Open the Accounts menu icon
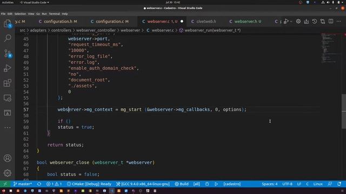The height and width of the screenshot is (194, 346). click(8, 158)
